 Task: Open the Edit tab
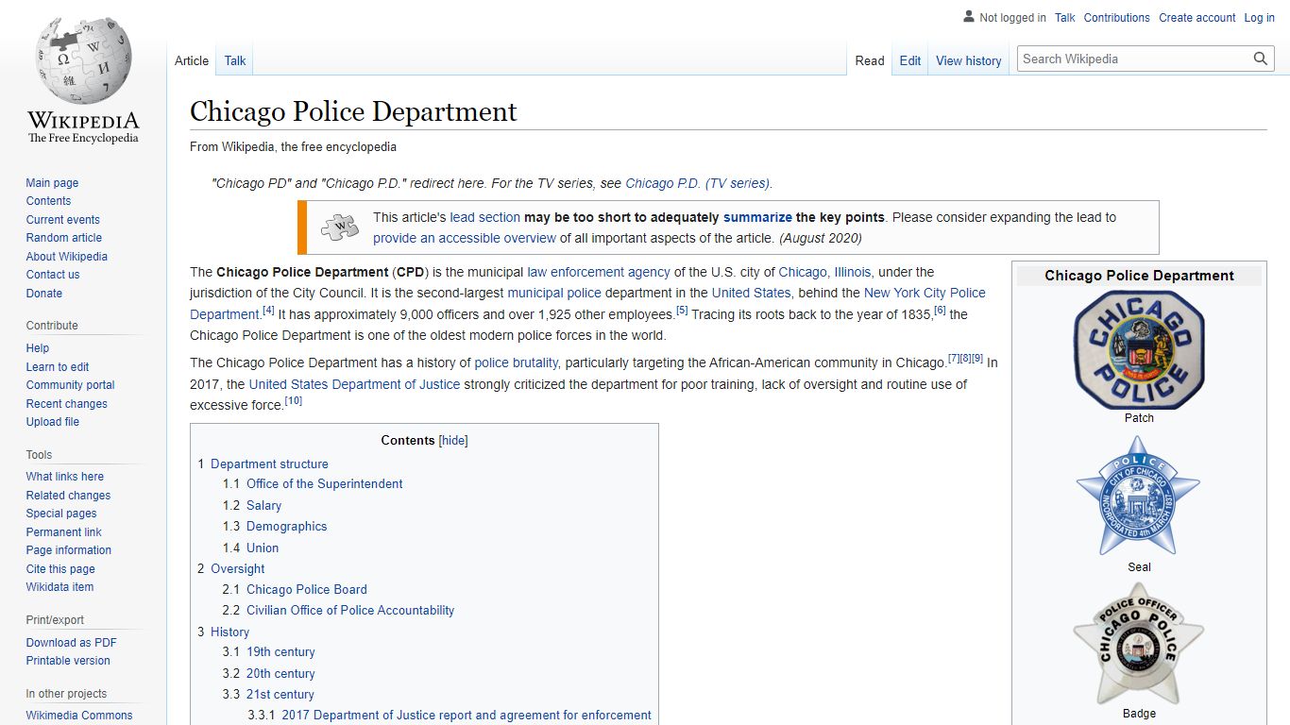tap(910, 60)
